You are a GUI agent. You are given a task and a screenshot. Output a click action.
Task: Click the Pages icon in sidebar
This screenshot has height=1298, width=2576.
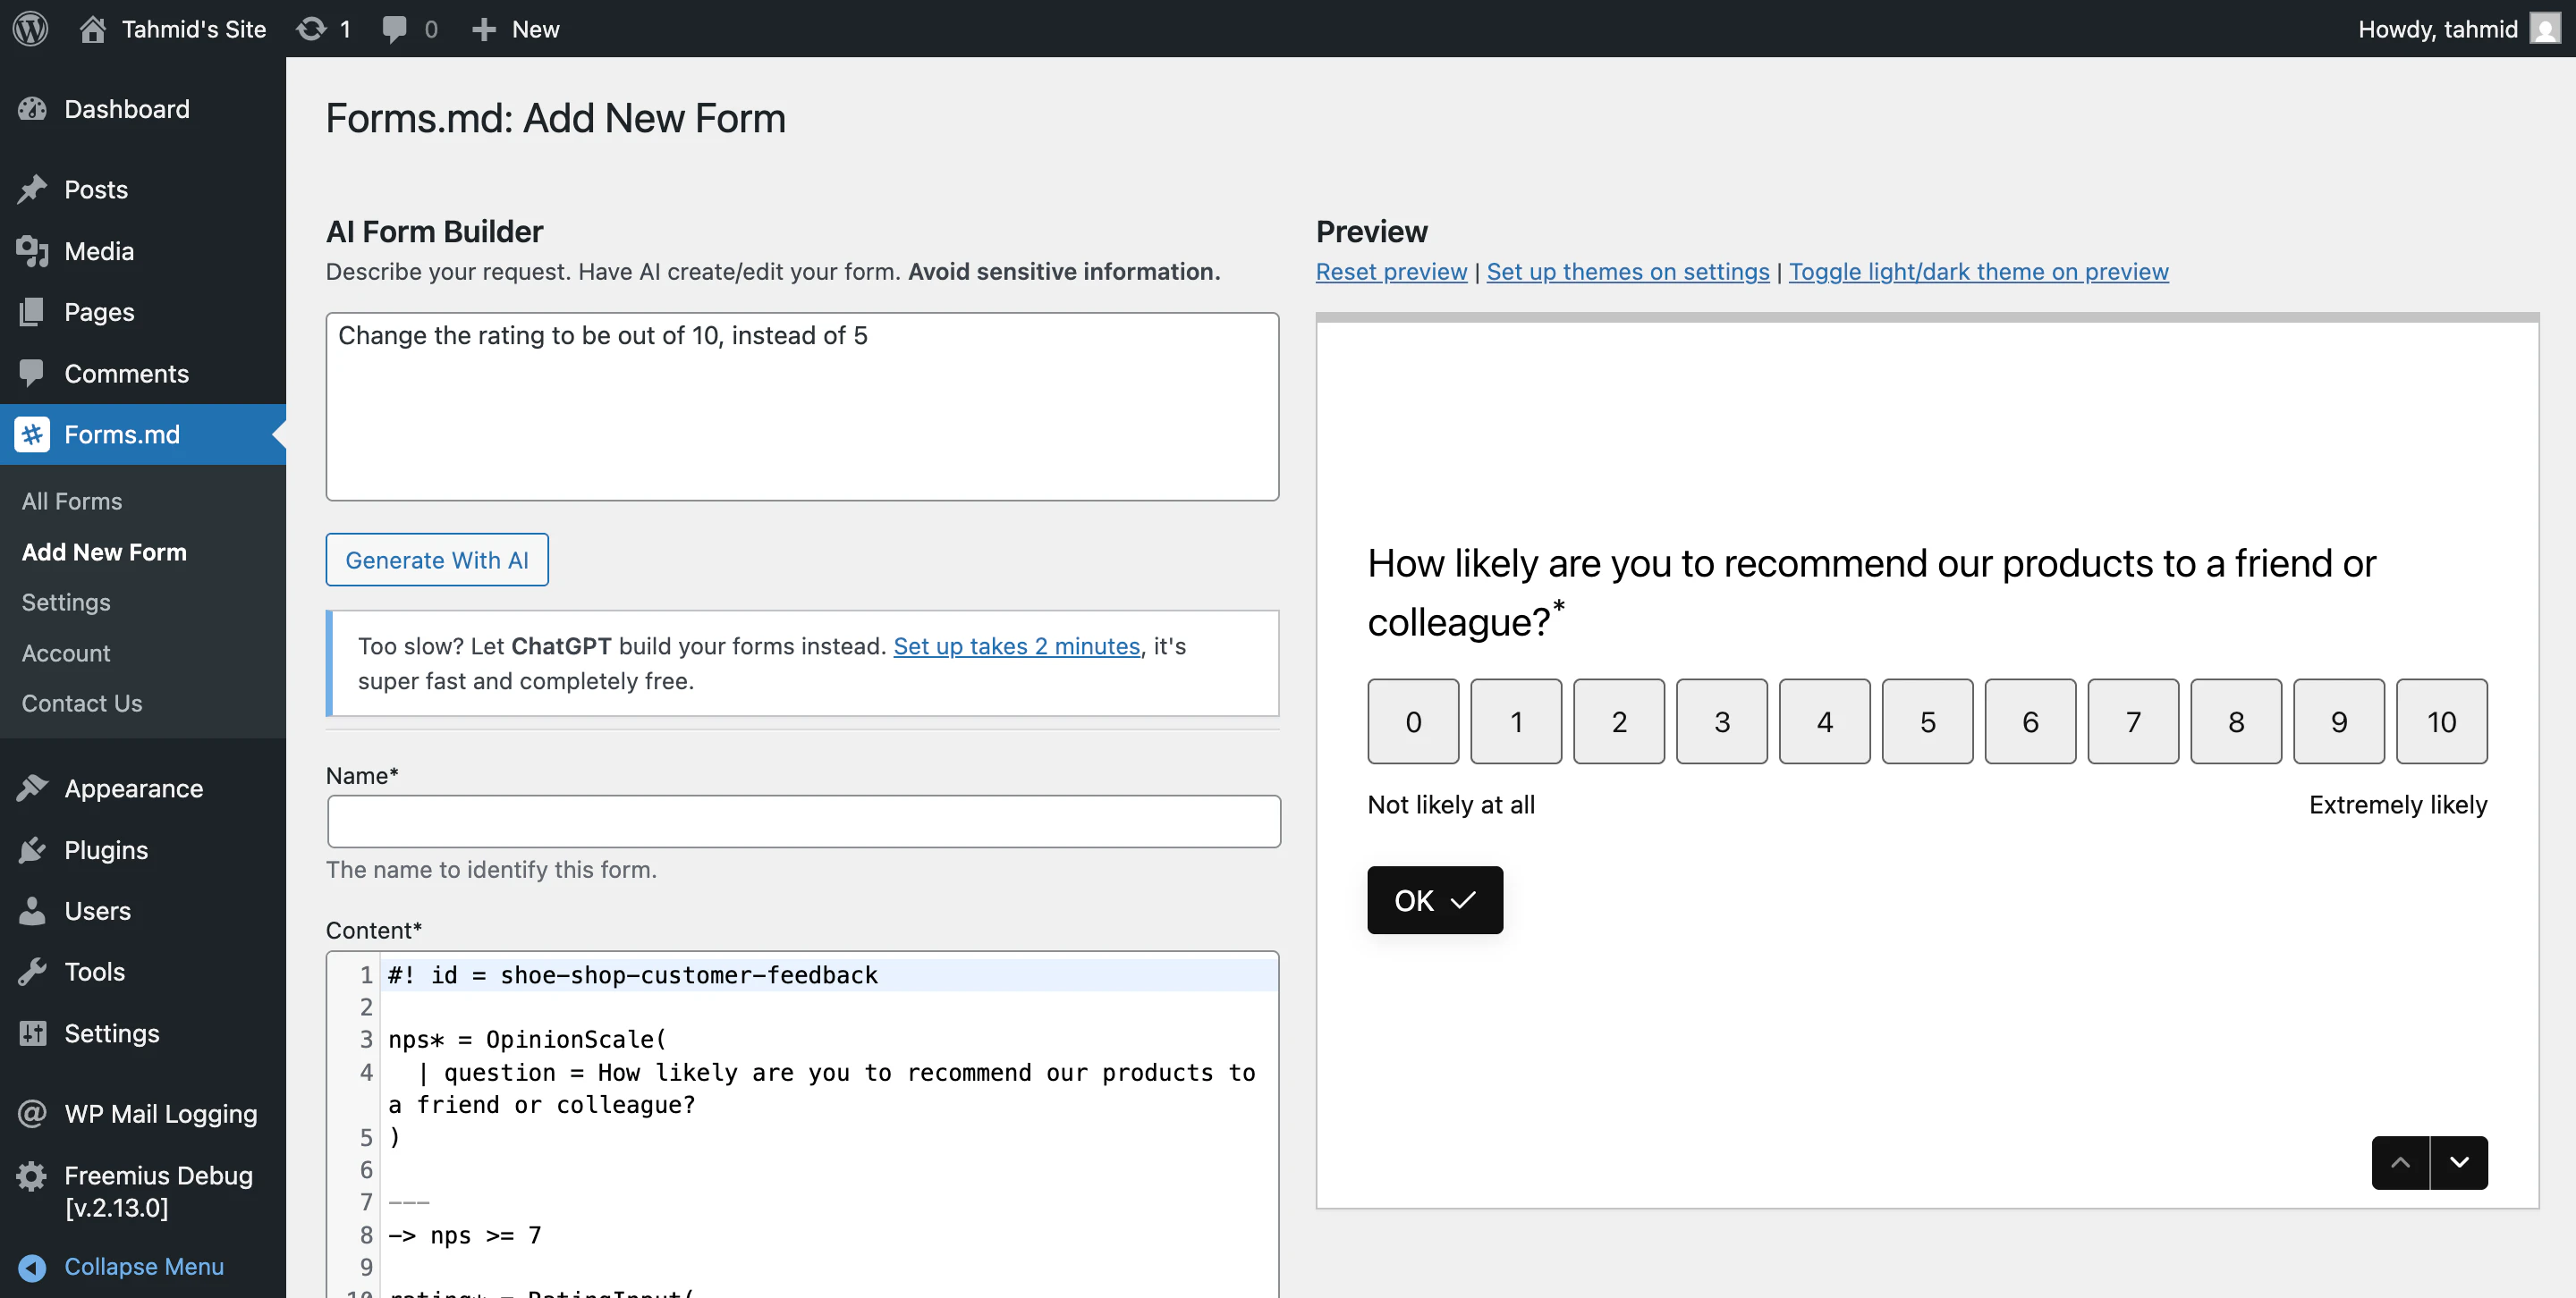(32, 312)
